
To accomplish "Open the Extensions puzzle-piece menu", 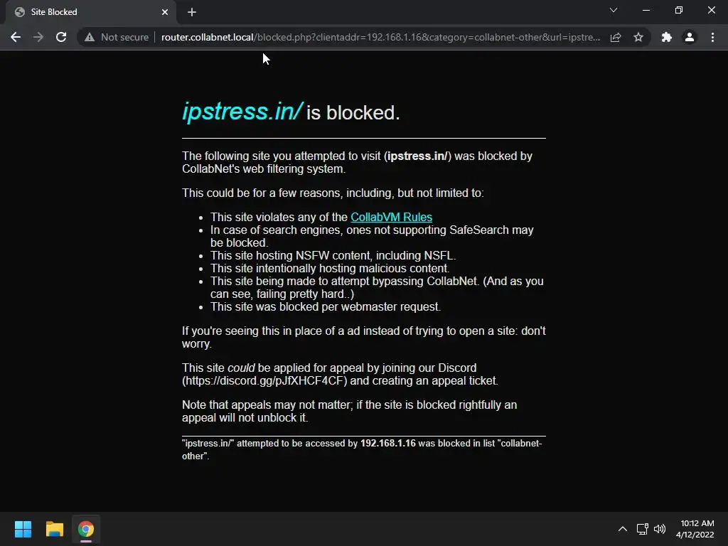I will point(667,37).
